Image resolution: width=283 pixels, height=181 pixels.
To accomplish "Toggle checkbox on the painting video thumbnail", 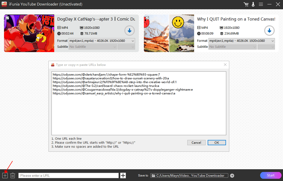I will pyautogui.click(x=147, y=18).
